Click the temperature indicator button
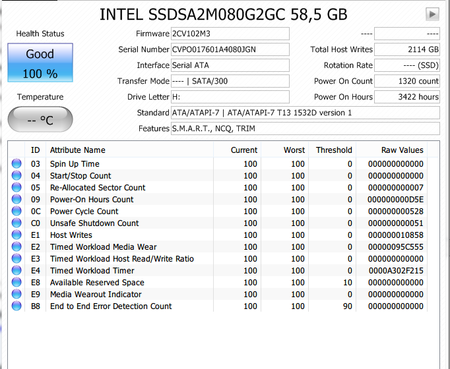Image resolution: width=450 pixels, height=369 pixels. pyautogui.click(x=40, y=120)
